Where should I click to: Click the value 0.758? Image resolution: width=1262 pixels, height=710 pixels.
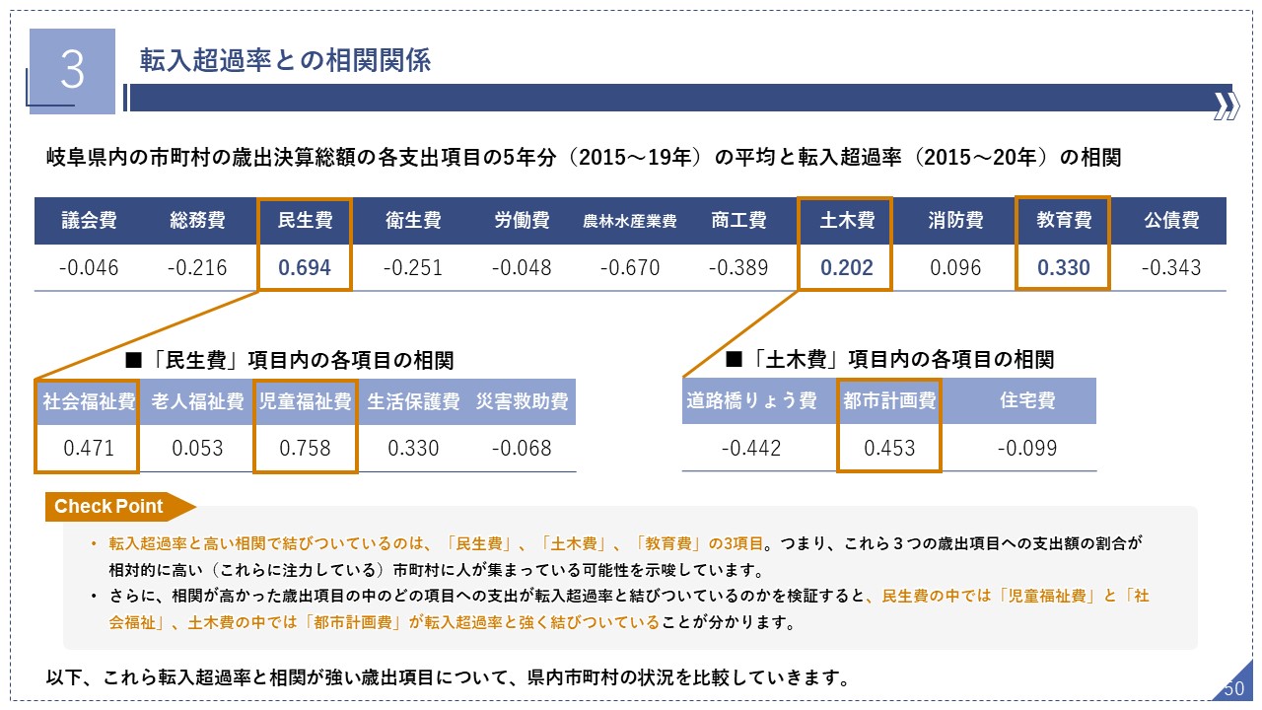click(x=306, y=449)
